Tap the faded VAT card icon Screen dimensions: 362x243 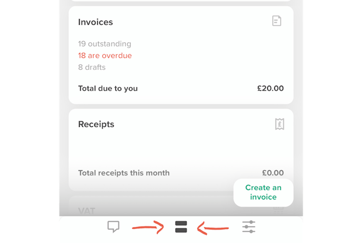pyautogui.click(x=278, y=210)
